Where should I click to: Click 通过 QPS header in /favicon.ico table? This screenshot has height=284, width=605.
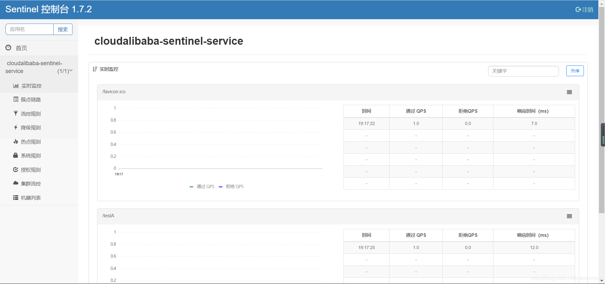point(416,111)
